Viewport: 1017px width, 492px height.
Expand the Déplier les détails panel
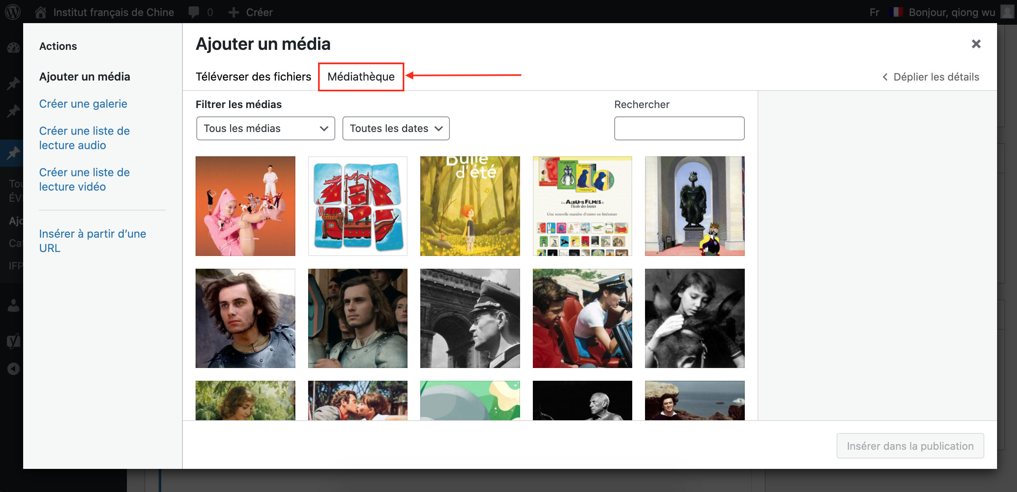click(x=931, y=77)
